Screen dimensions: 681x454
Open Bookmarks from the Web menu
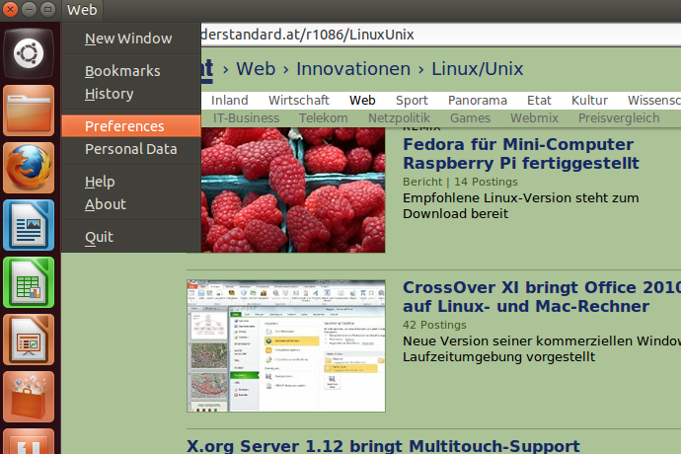(x=122, y=71)
